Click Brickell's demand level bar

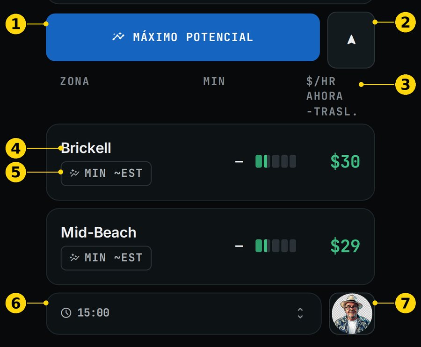[276, 161]
